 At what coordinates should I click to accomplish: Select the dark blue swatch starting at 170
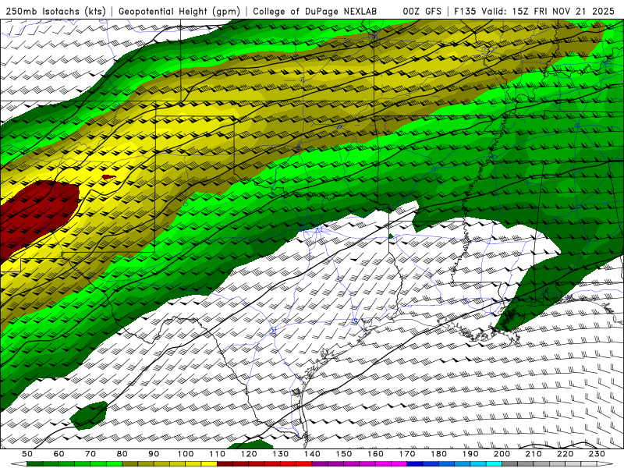click(415, 464)
